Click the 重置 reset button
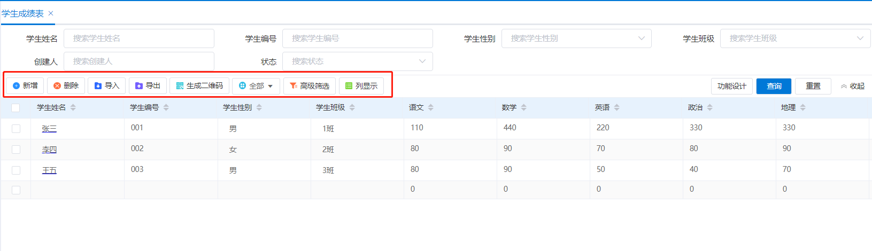 pyautogui.click(x=813, y=86)
